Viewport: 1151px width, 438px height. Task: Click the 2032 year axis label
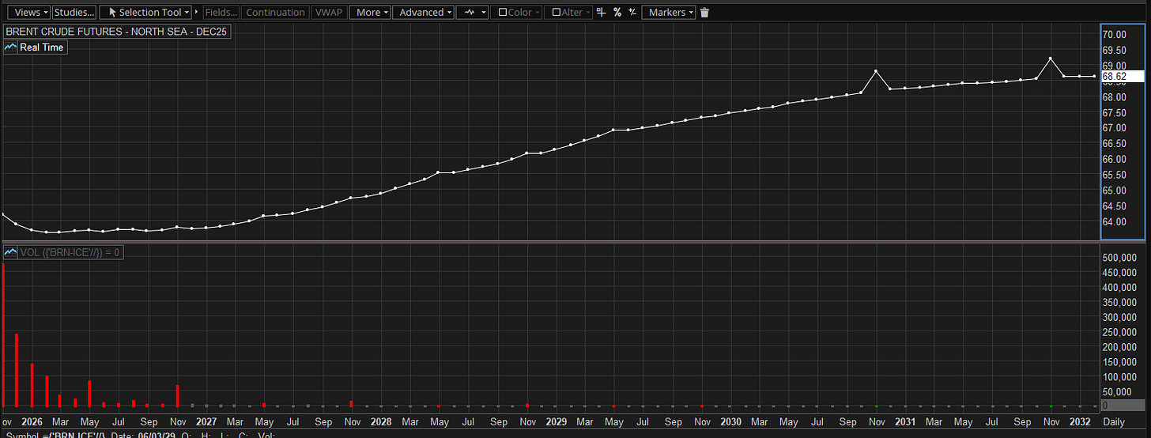1080,422
